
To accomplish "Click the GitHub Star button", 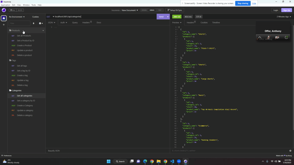I will (12, 10).
